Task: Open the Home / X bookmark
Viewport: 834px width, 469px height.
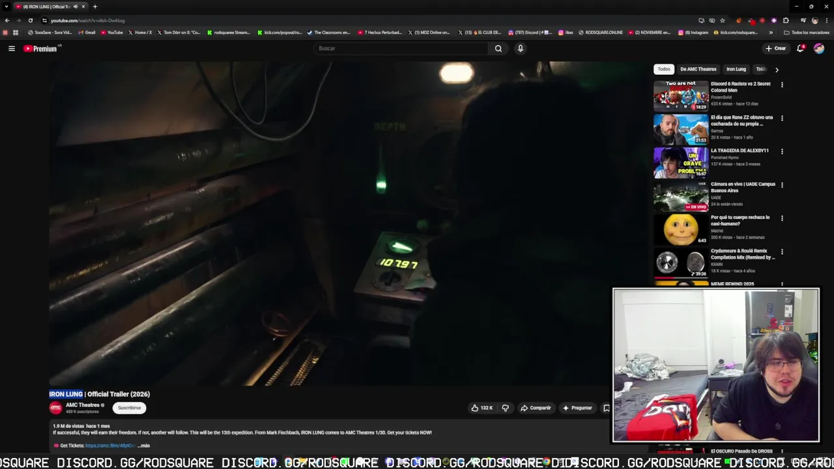Action: point(140,32)
